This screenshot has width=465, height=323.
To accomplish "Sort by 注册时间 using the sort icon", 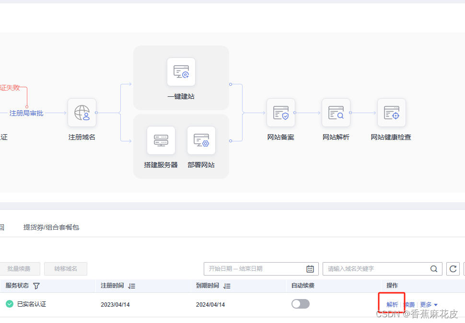I will [132, 286].
